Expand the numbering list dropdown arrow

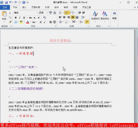(69, 13)
